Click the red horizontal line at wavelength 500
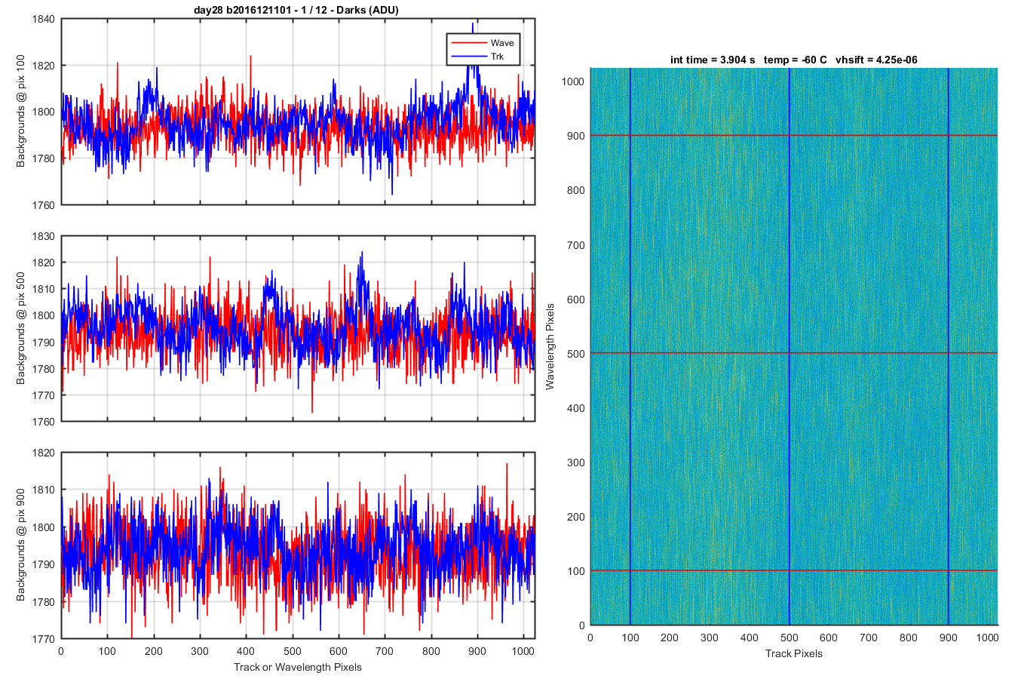This screenshot has width=1018, height=679. pos(794,353)
